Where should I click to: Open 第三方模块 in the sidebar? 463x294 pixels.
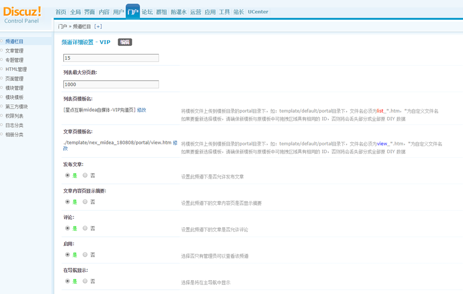(x=17, y=106)
